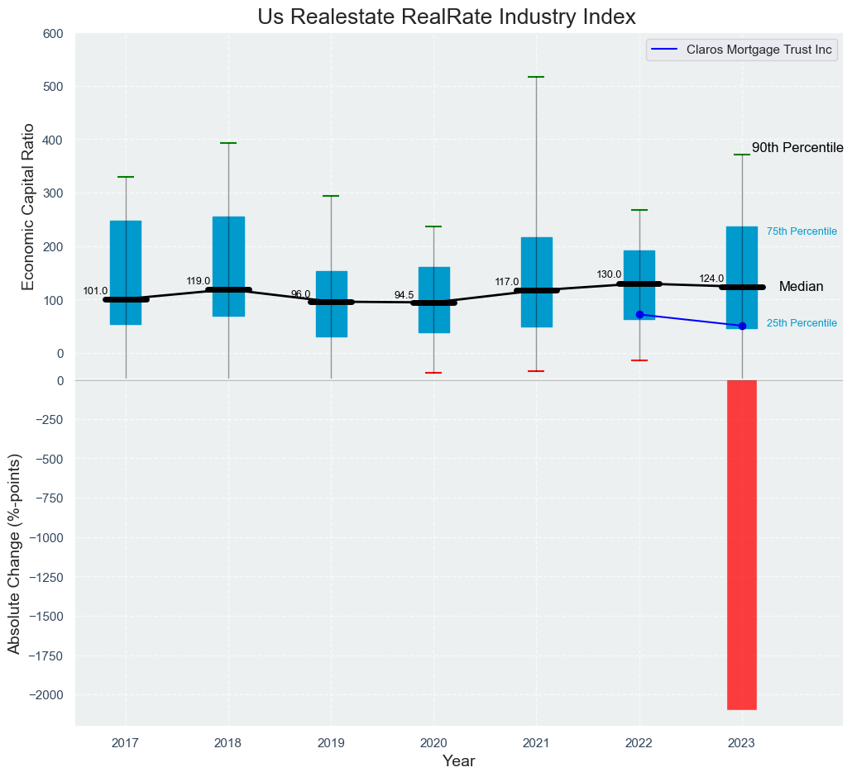
Task: Click the 2022 median label 130.0
Action: [x=609, y=274]
